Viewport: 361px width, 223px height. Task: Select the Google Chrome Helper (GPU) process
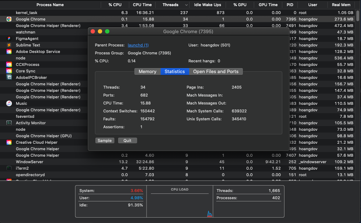pyautogui.click(x=44, y=136)
